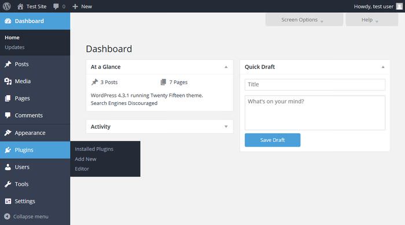Open the Screen Options dropdown

(x=304, y=20)
